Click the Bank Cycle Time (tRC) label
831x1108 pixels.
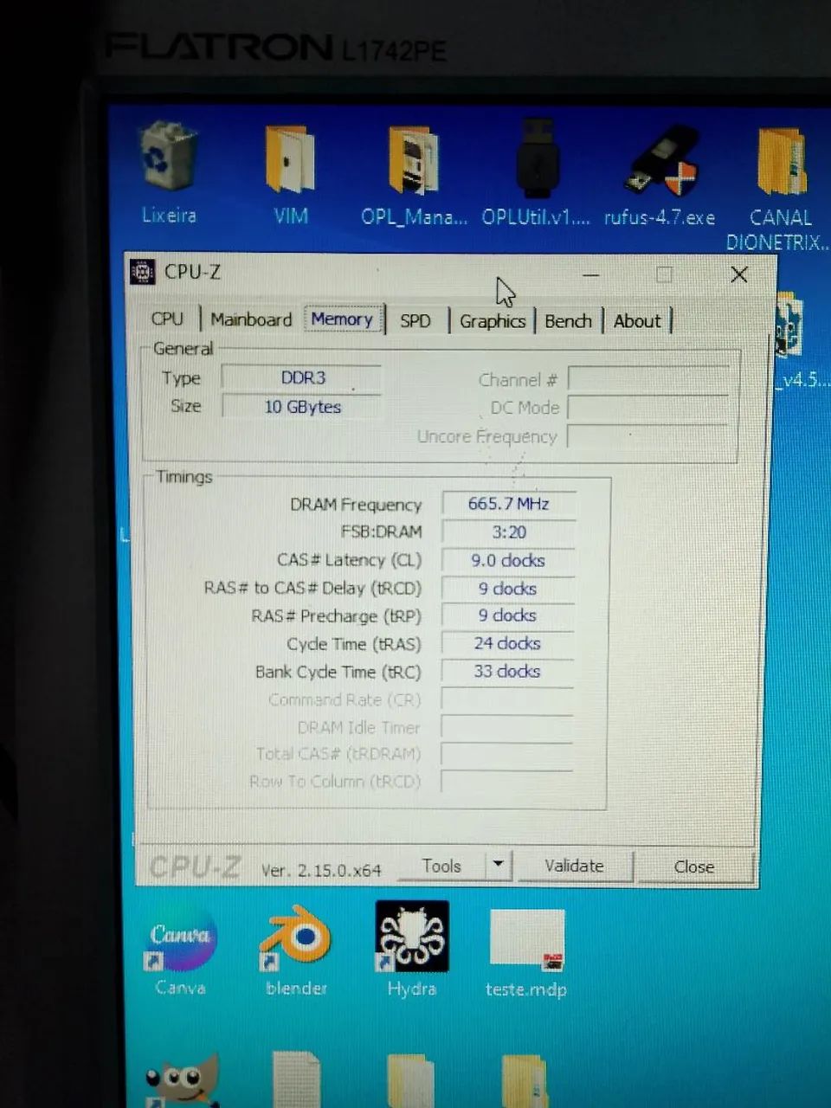click(x=338, y=672)
